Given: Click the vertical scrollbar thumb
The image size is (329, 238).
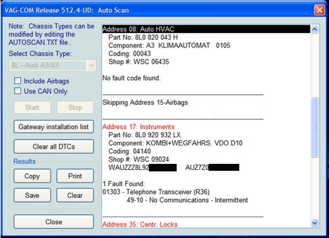Looking at the screenshot, I should 315,127.
